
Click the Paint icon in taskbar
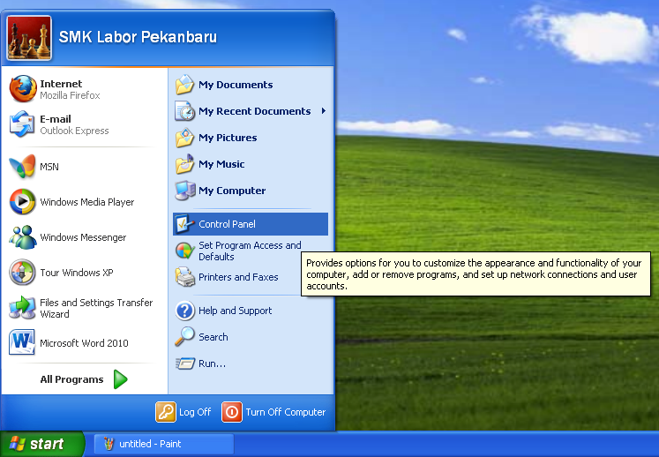pos(109,444)
